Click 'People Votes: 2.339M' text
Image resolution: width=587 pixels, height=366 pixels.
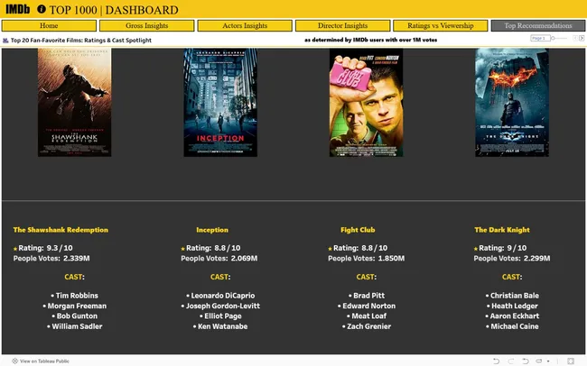pyautogui.click(x=51, y=259)
